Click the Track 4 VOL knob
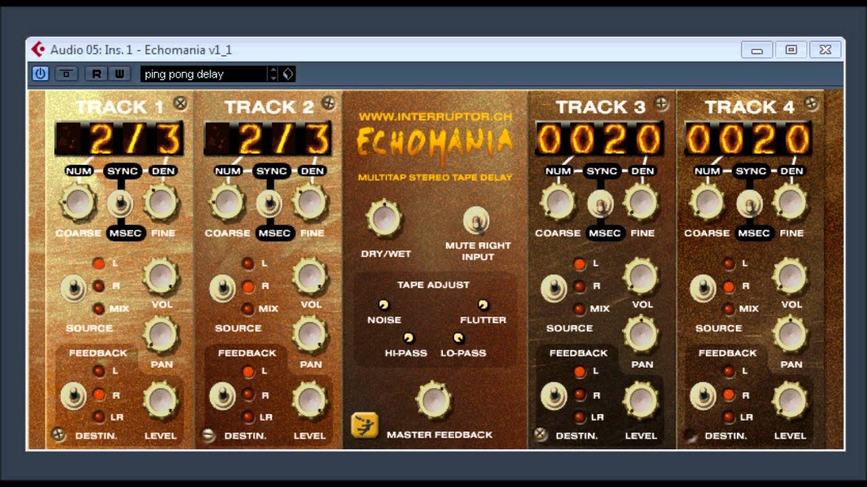Viewport: 867px width, 487px height. [x=790, y=276]
